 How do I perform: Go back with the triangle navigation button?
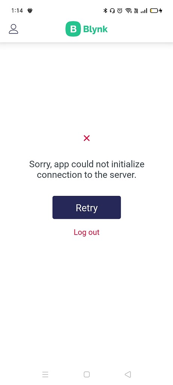click(x=128, y=374)
